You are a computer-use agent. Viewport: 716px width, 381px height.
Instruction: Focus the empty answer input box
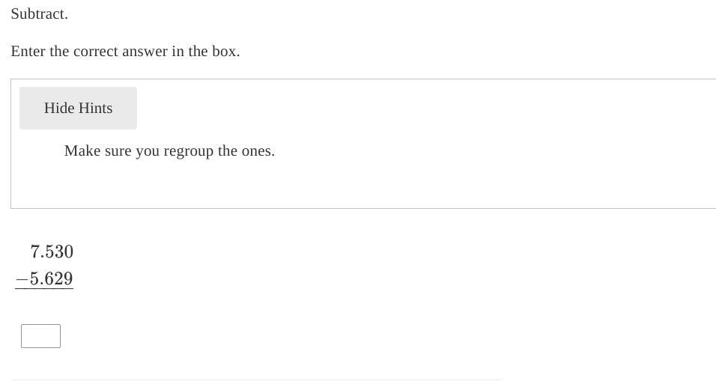pyautogui.click(x=40, y=336)
